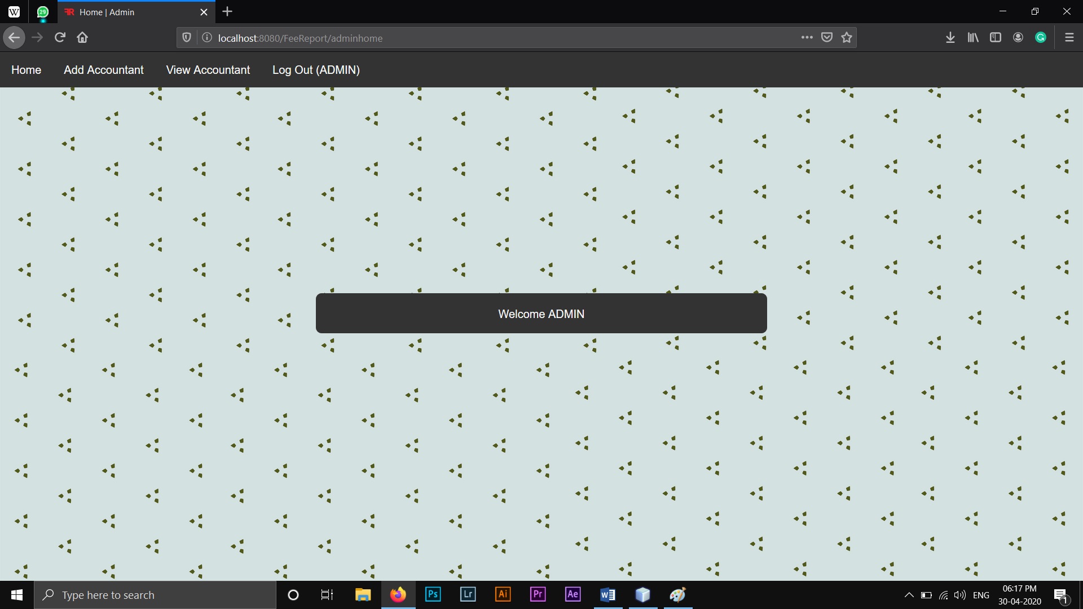Viewport: 1083px width, 609px height.
Task: Click Log Out (ADMIN) link
Action: [316, 70]
